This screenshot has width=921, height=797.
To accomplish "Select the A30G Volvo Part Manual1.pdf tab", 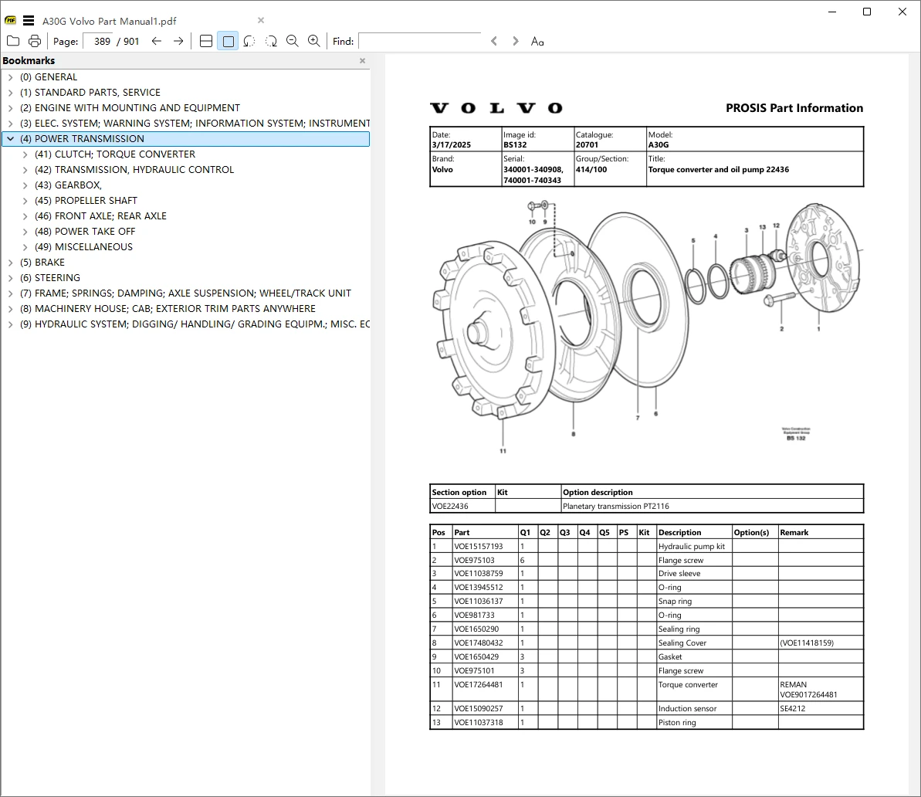I will 110,21.
